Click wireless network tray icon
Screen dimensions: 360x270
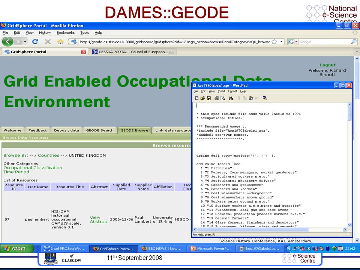pos(334,248)
